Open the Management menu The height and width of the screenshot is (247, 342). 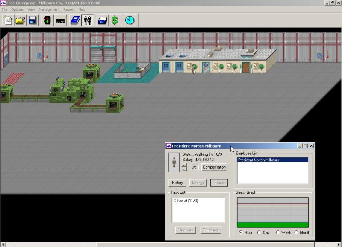(49, 9)
